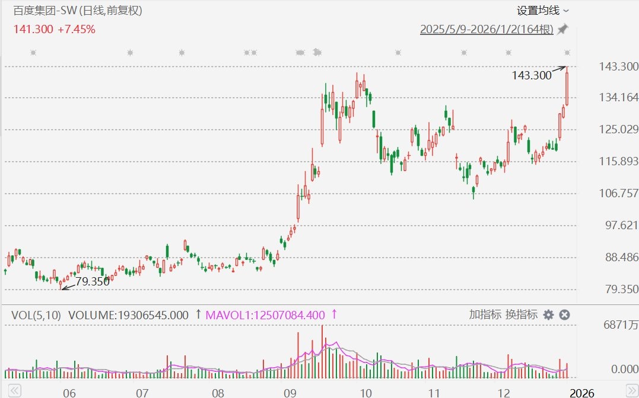639x398 pixels.
Task: Click the leftmost event marker star
Action: (x=33, y=53)
